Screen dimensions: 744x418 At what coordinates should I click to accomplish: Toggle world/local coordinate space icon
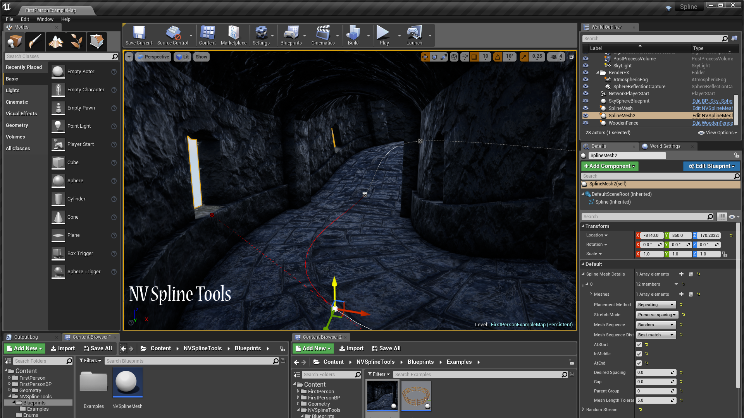click(x=454, y=57)
